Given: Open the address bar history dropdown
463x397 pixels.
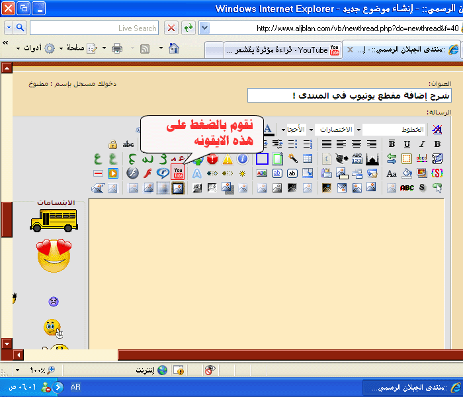Looking at the screenshot, I should tap(204, 28).
